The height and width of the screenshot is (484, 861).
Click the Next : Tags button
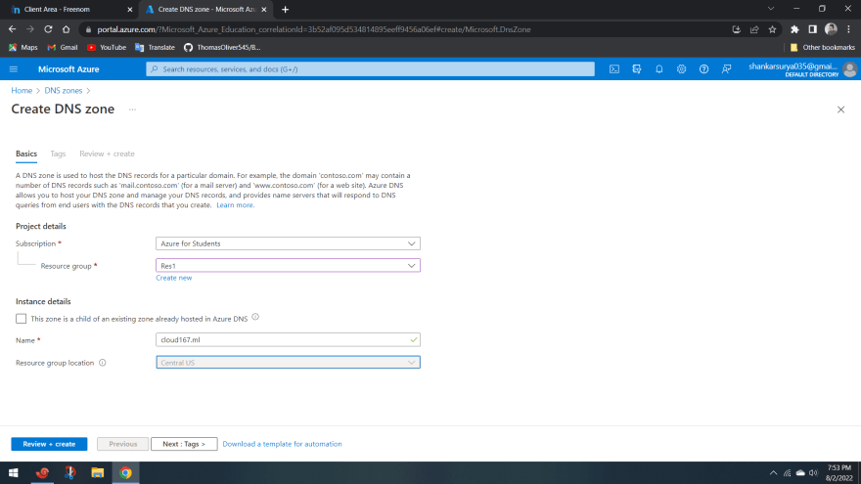tap(184, 444)
